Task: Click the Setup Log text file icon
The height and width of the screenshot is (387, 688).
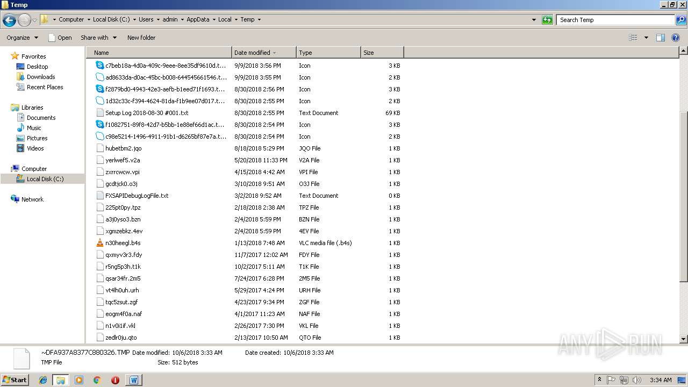Action: point(100,112)
